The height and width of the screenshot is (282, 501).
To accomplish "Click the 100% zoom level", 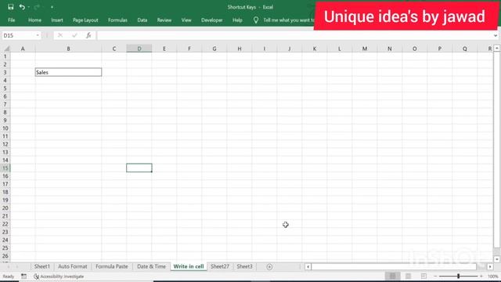I will coord(492,277).
